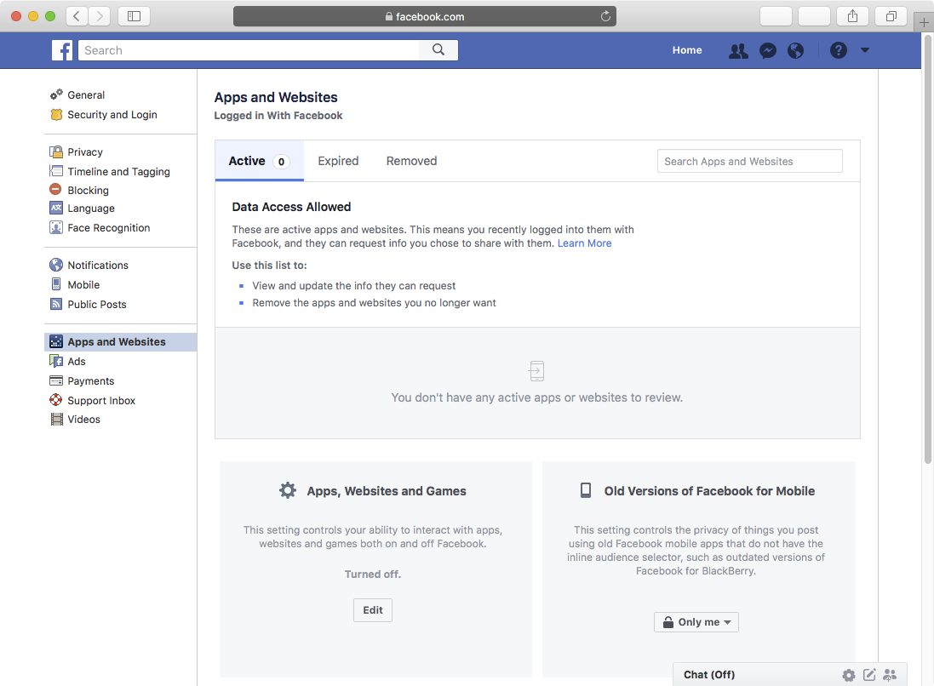Click the page vertical scrollbar
The height and width of the screenshot is (686, 934).
[927, 249]
